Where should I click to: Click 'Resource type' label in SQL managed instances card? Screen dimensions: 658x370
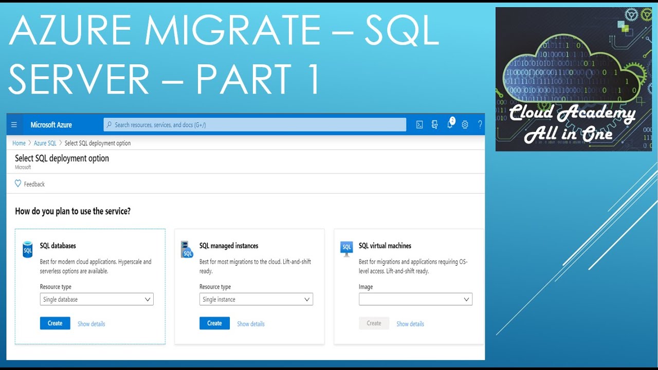[x=215, y=287]
